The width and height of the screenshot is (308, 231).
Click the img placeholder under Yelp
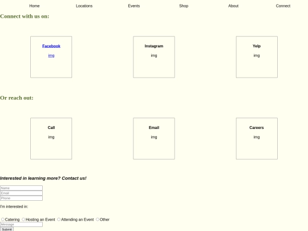257,55
